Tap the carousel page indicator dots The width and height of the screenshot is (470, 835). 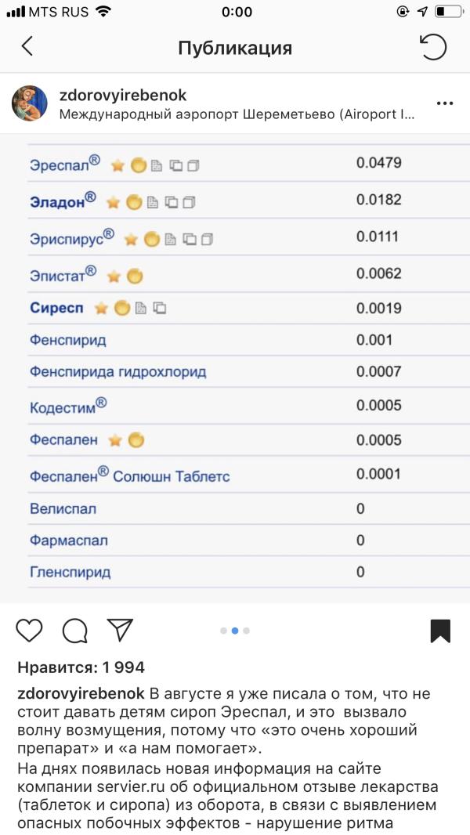(235, 630)
